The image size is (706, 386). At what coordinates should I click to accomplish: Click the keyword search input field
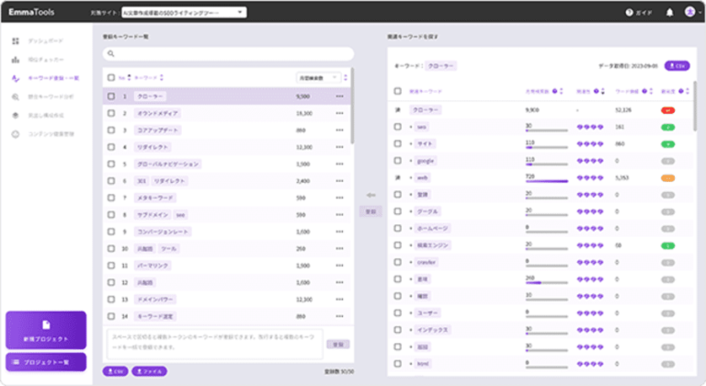pos(228,54)
